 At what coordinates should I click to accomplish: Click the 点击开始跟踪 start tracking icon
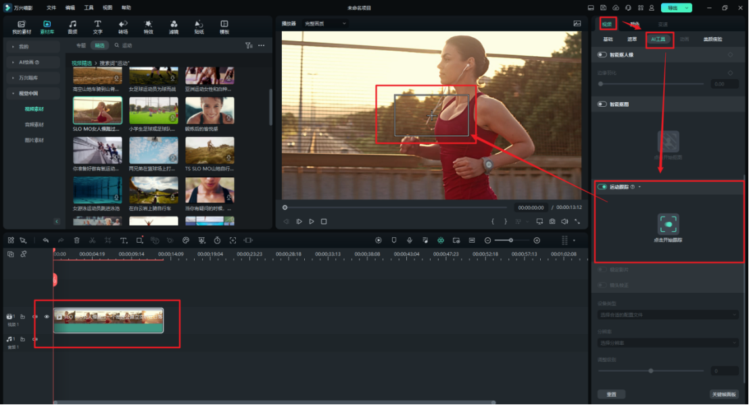[x=668, y=224]
